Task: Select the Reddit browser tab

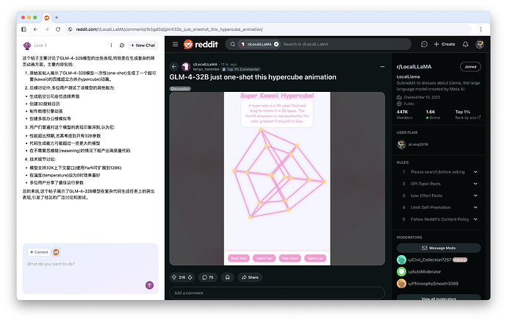Action: tap(46, 18)
